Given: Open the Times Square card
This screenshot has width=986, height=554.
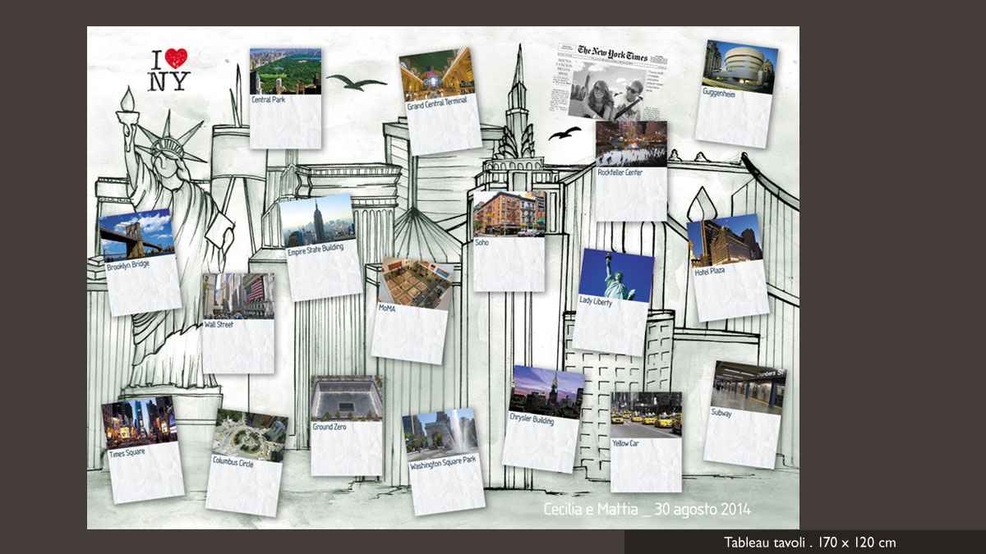Looking at the screenshot, I should (143, 450).
